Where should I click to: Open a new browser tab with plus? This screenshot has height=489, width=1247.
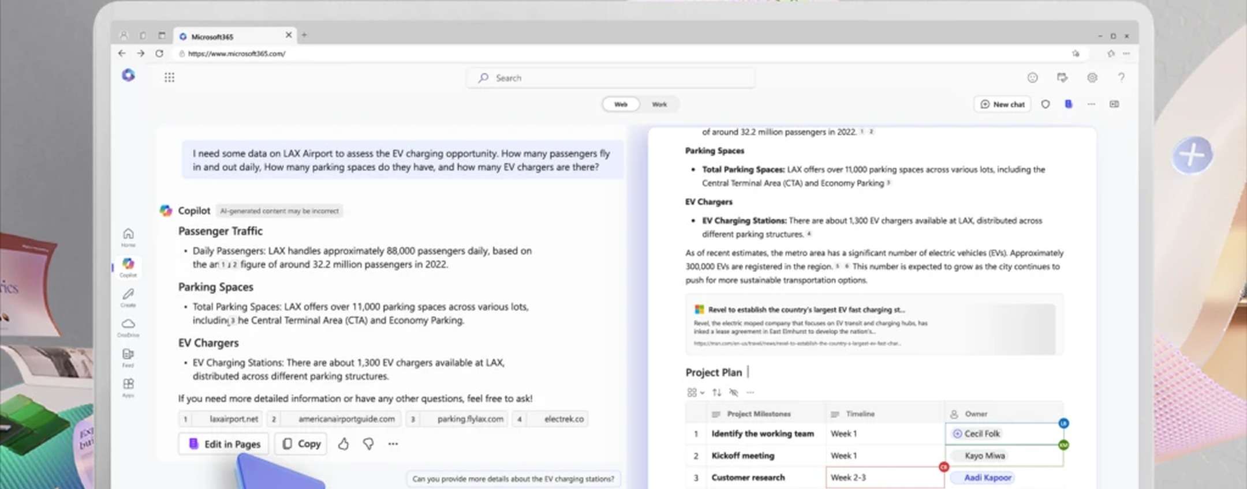[x=304, y=35]
